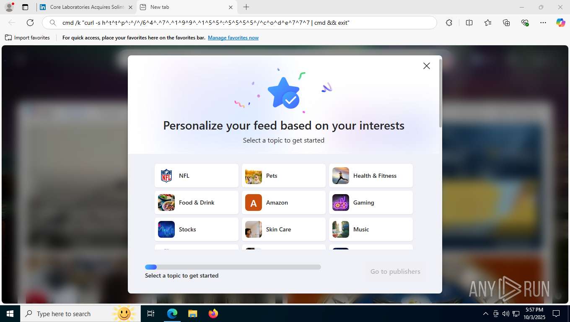Open the profile avatar icon

(9, 7)
